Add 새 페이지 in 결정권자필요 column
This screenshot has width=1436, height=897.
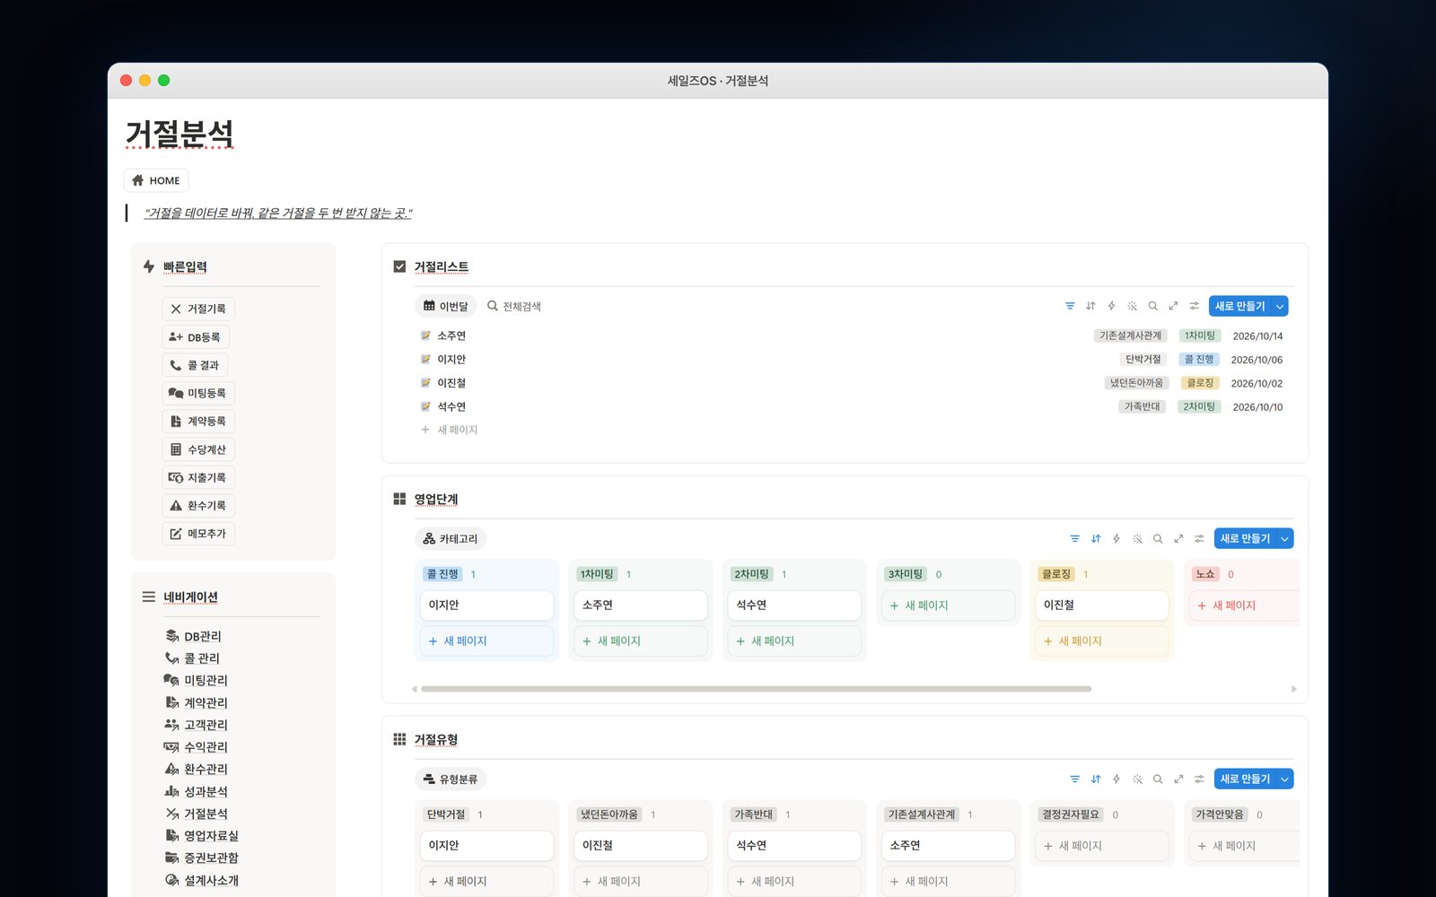pos(1102,846)
